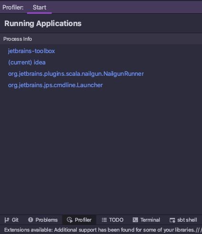Viewport: 202px width, 234px height.
Task: Click the Terminal prompt icon
Action: tap(135, 220)
